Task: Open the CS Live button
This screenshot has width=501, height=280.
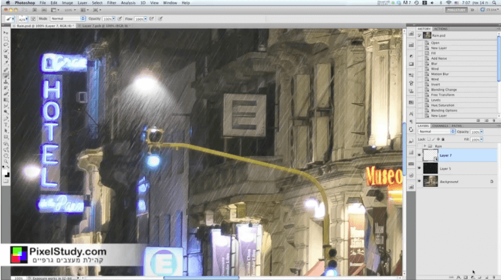Action: (x=490, y=10)
